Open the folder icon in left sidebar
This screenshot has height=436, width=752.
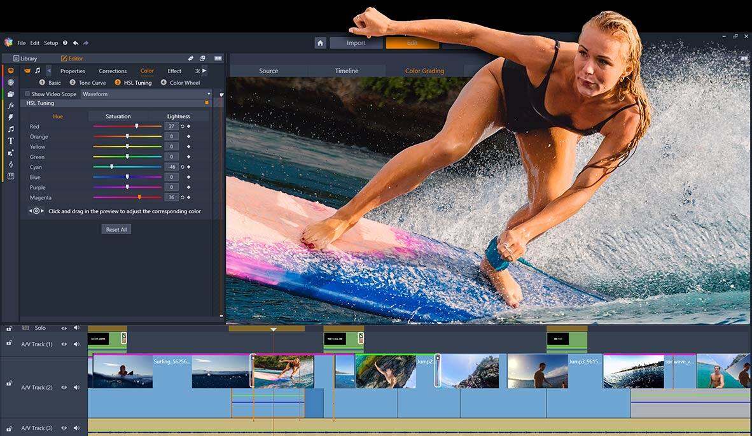(11, 94)
